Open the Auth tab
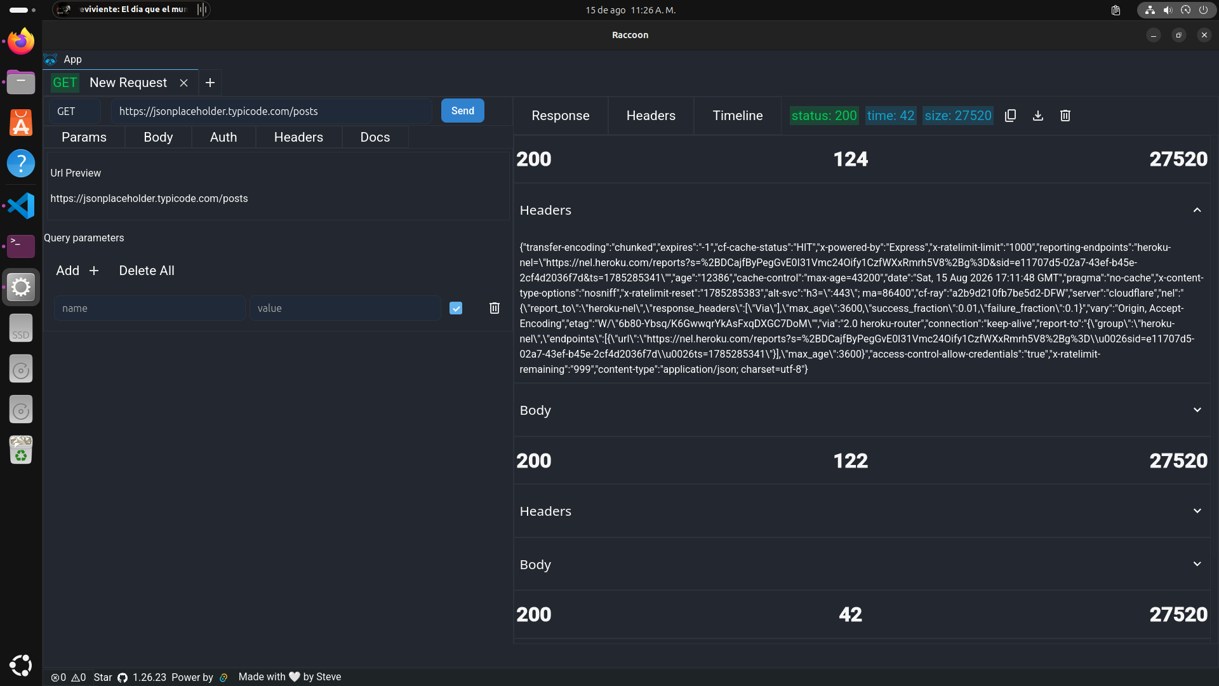The width and height of the screenshot is (1219, 686). click(x=223, y=137)
